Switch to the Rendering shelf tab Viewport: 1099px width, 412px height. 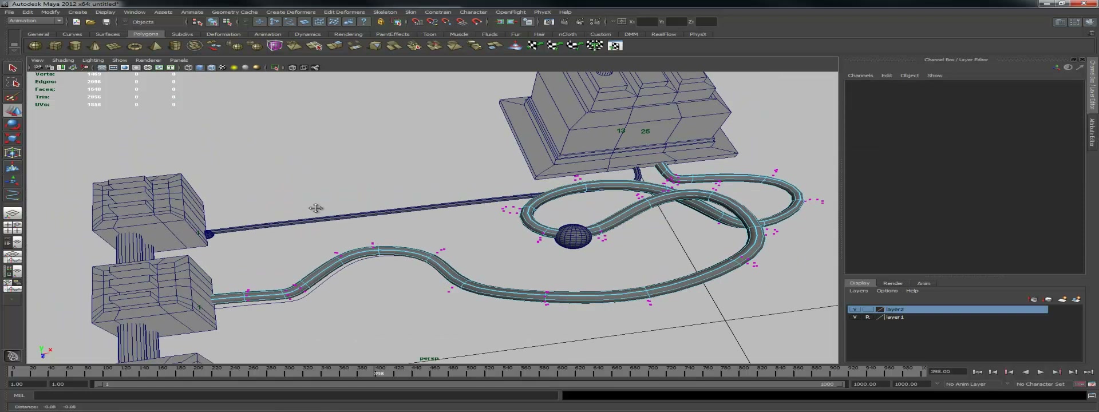[x=348, y=34]
